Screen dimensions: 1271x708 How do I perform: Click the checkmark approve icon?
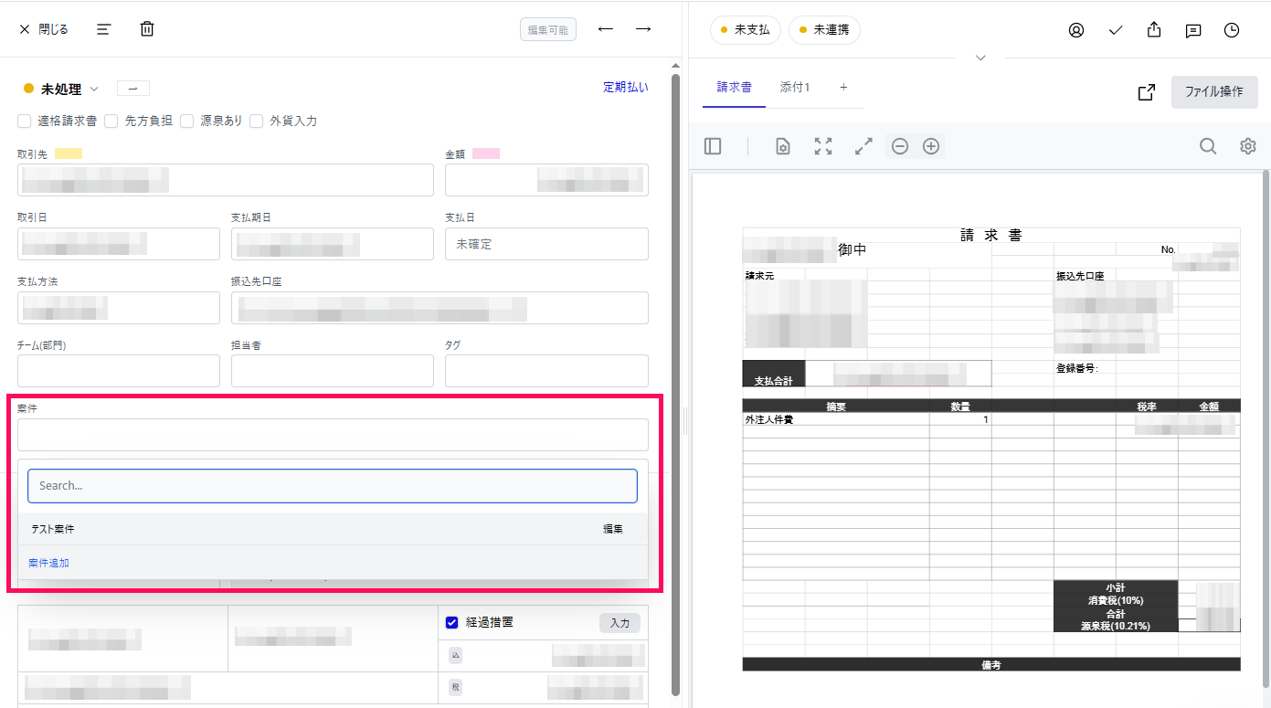(1116, 30)
